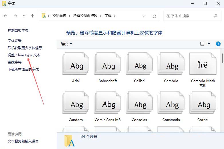The image size is (224, 149).
Task: Expand chevron before 控制面板 breadcrumb
Action: point(49,16)
